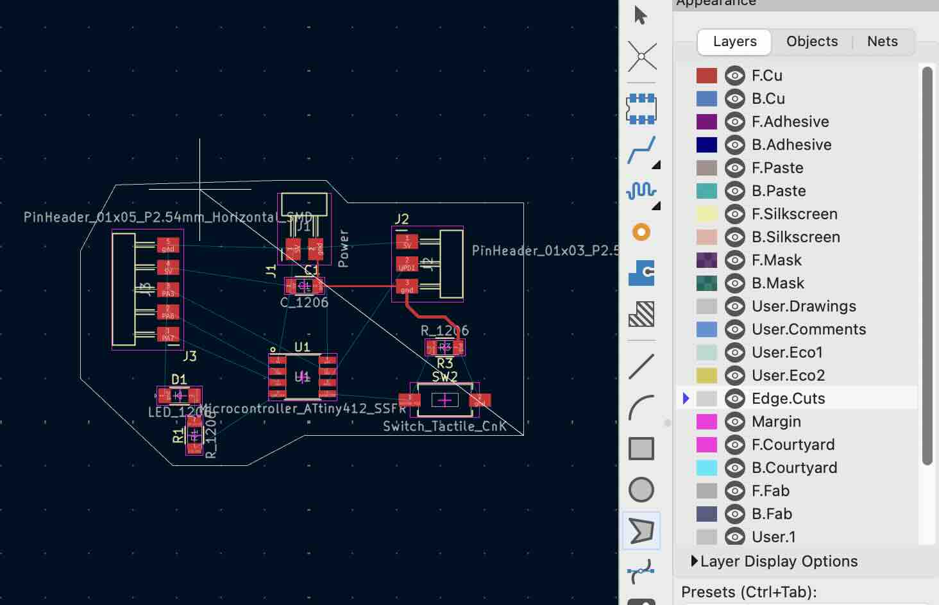
Task: Hide the Margin layer
Action: click(735, 422)
